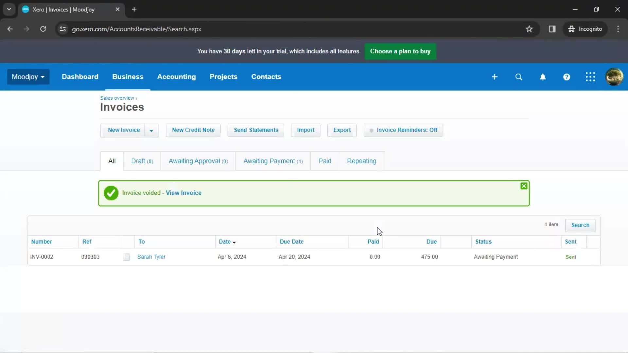Expand the New Invoice dropdown arrow

(x=151, y=130)
